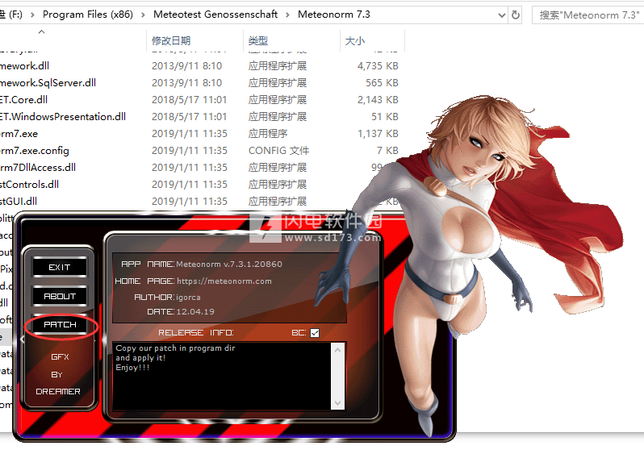
Task: Select date 12.04.19 text
Action: [x=195, y=312]
